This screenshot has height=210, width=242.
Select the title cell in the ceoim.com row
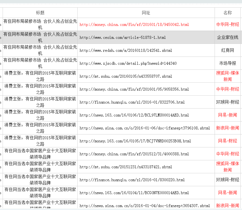(40, 37)
